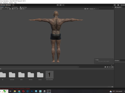Open the Scene view more-options menu
The image size is (125, 93).
(x=113, y=7)
